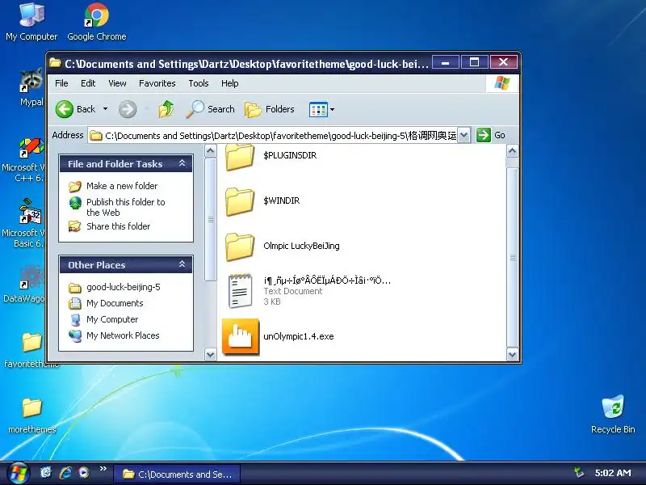
Task: Toggle the Folders pane
Action: point(270,109)
